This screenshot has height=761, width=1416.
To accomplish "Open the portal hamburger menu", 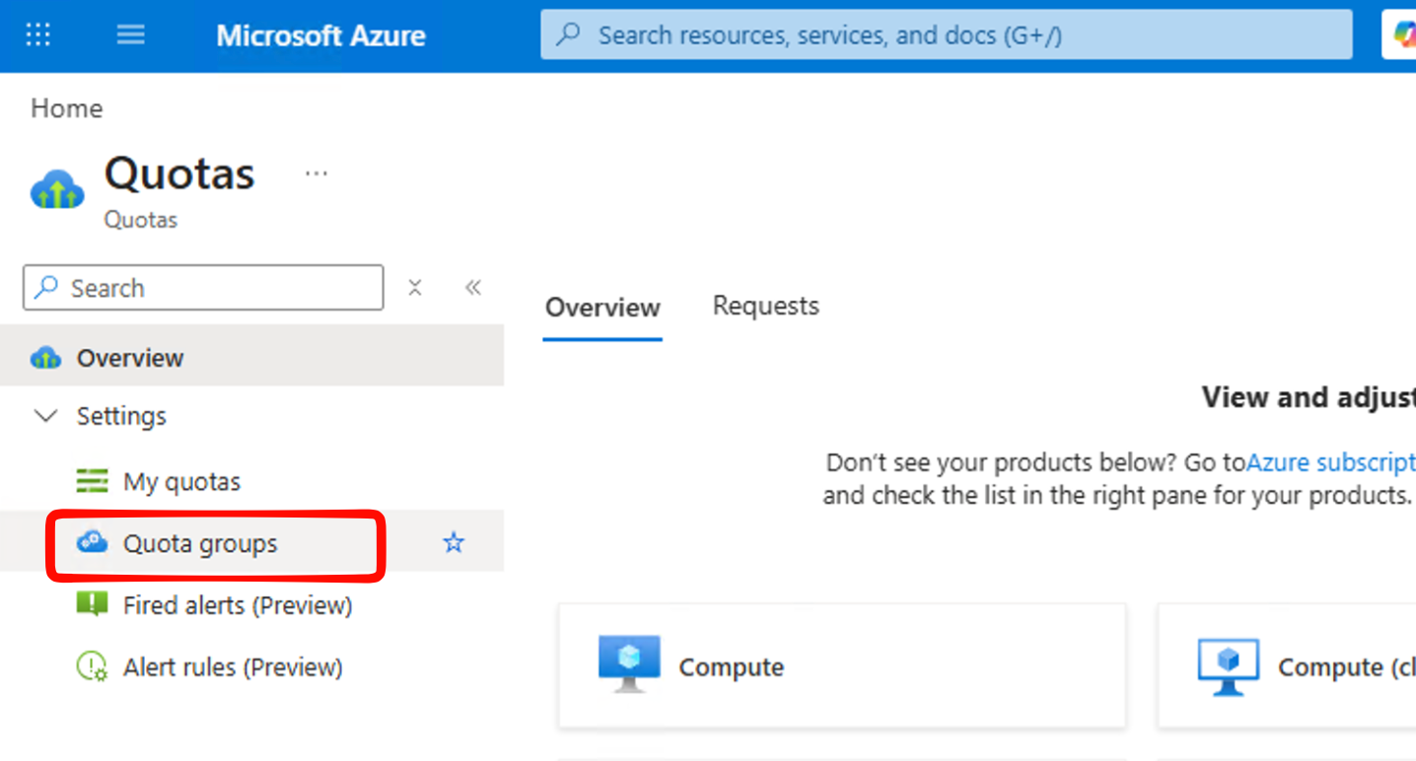I will 131,35.
